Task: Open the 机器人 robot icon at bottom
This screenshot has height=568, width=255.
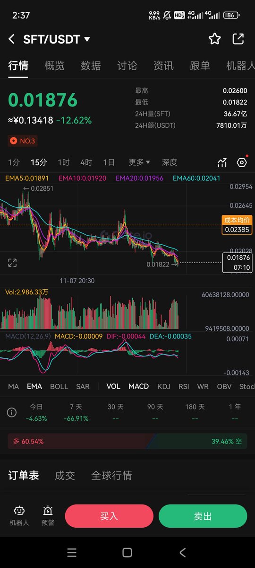Action: (19, 515)
